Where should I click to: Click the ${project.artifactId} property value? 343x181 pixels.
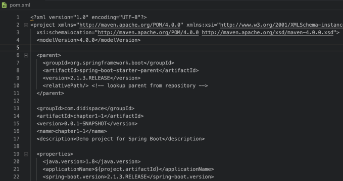point(126,169)
